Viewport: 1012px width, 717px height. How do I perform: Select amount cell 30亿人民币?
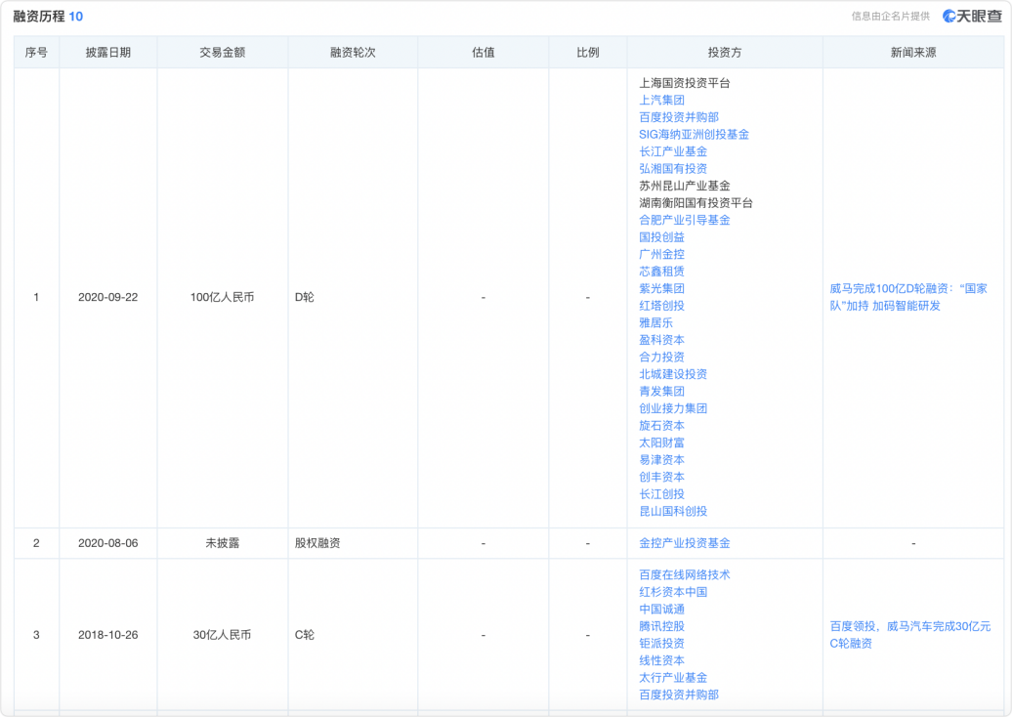coord(222,634)
